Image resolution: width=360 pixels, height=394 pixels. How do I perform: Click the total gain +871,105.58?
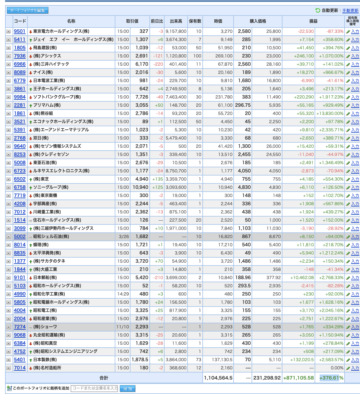tap(299, 378)
